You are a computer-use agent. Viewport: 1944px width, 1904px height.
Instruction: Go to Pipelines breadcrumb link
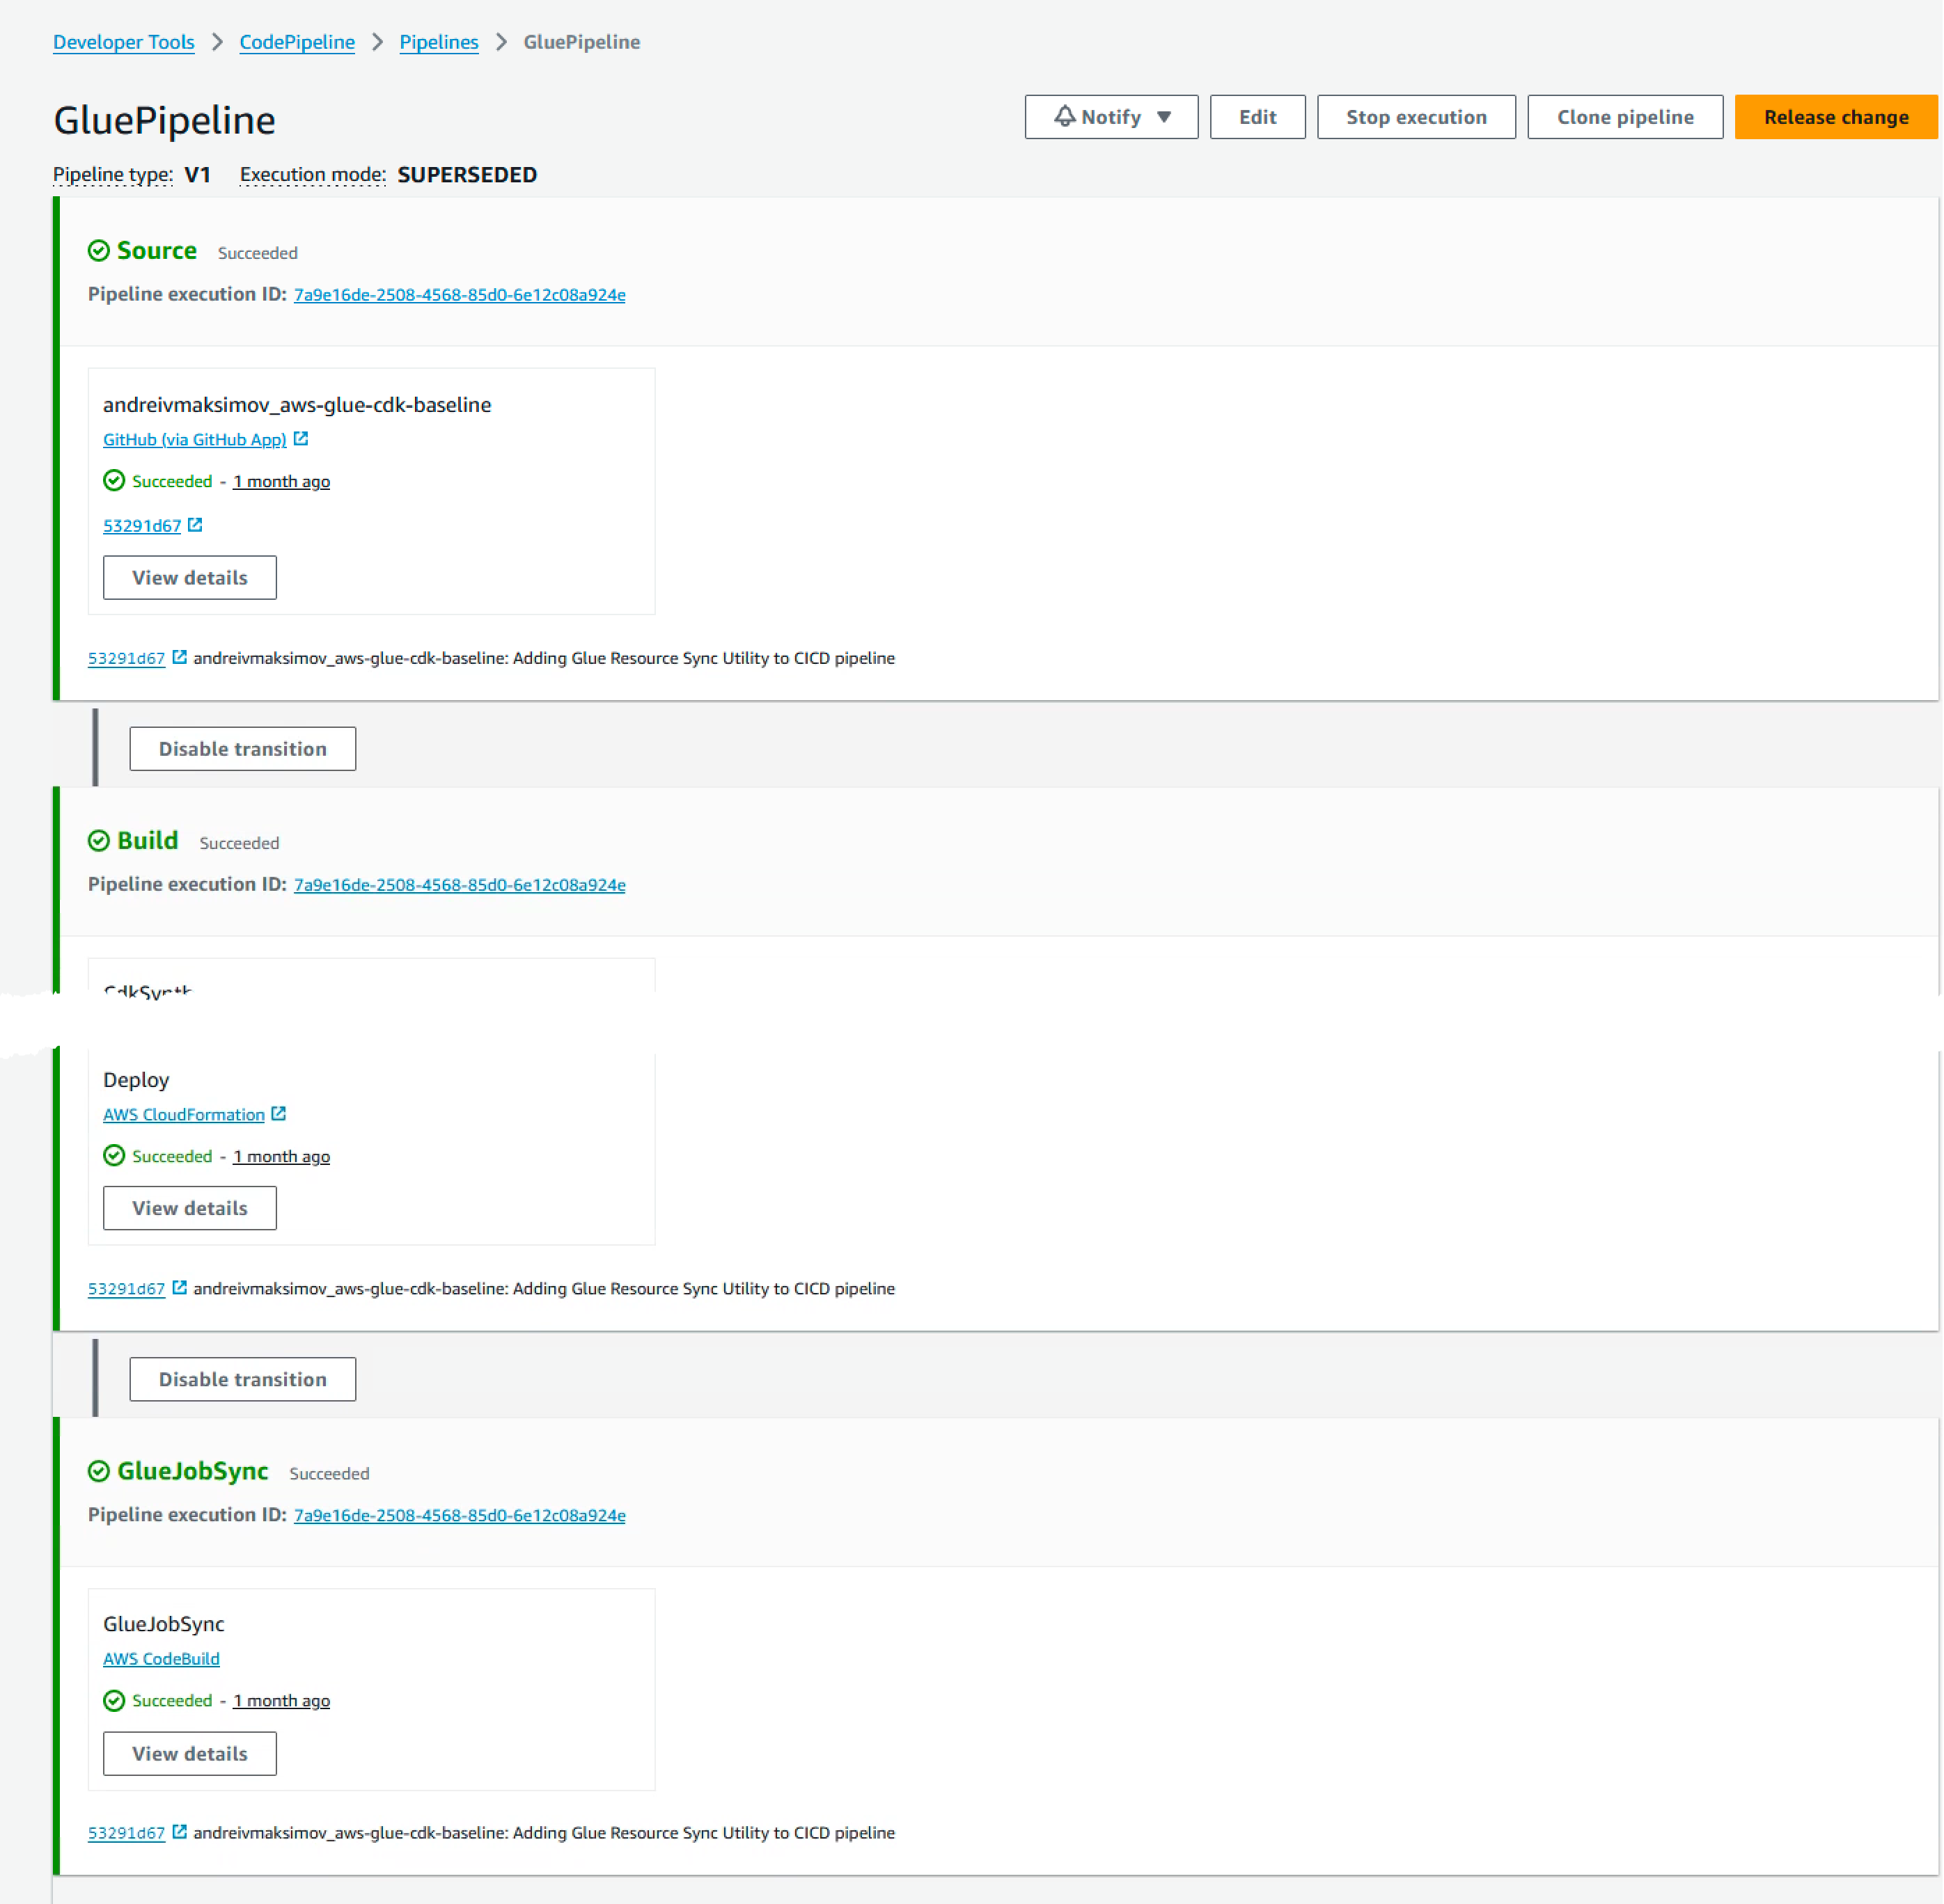(438, 42)
